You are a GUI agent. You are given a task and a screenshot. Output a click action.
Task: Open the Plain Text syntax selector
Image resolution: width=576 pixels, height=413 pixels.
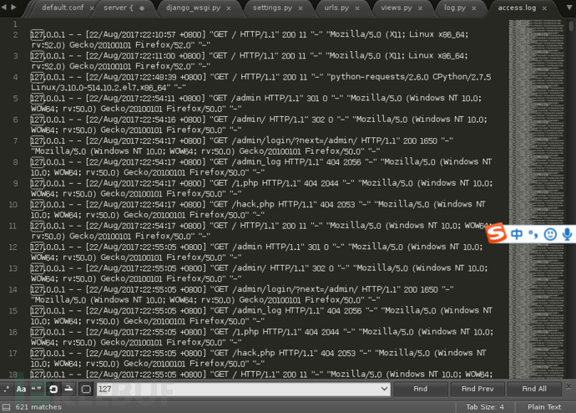click(544, 407)
